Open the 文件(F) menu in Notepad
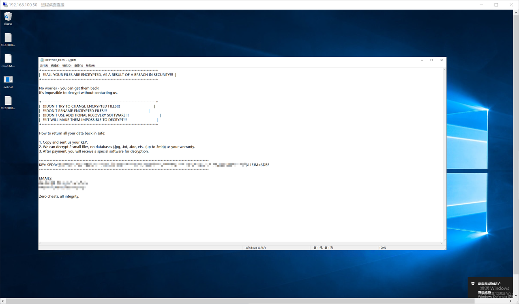 point(44,66)
